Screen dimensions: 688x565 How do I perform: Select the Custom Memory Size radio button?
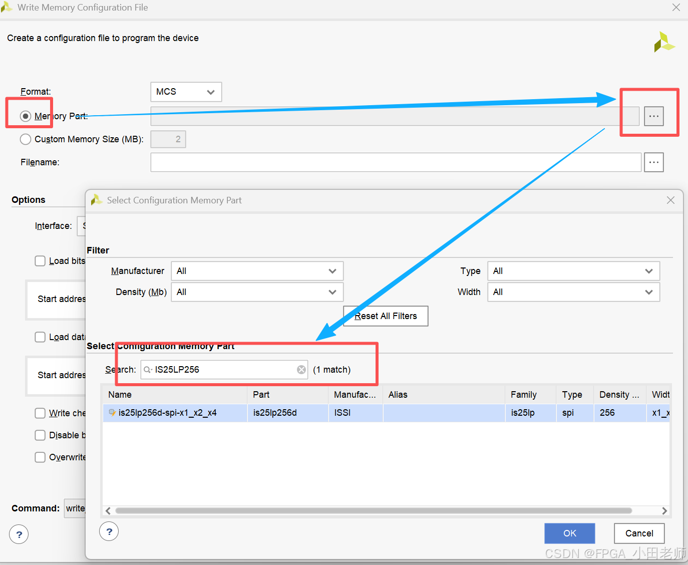[26, 139]
